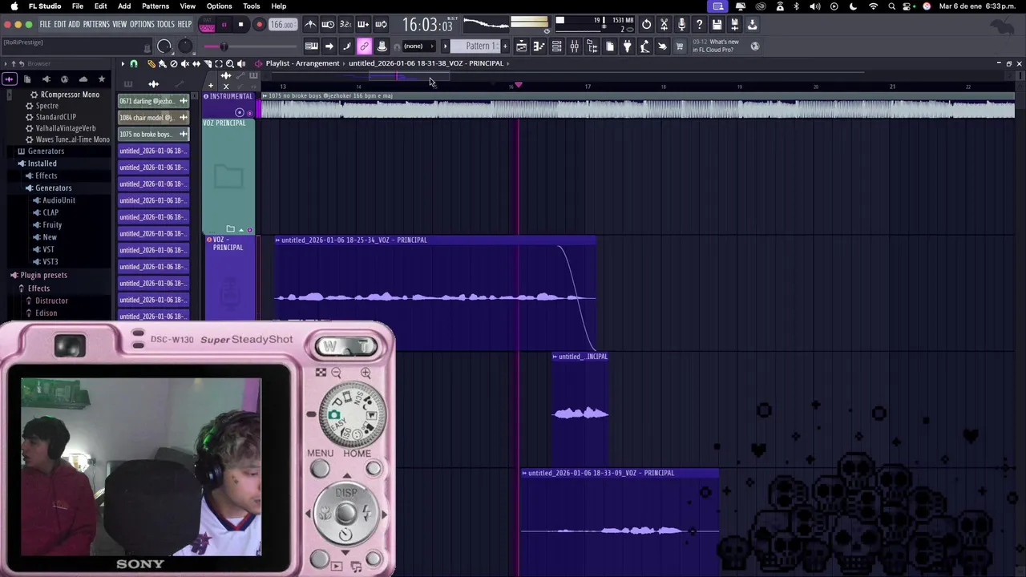This screenshot has width=1026, height=577.
Task: Open the channel rack view
Action: [556, 46]
